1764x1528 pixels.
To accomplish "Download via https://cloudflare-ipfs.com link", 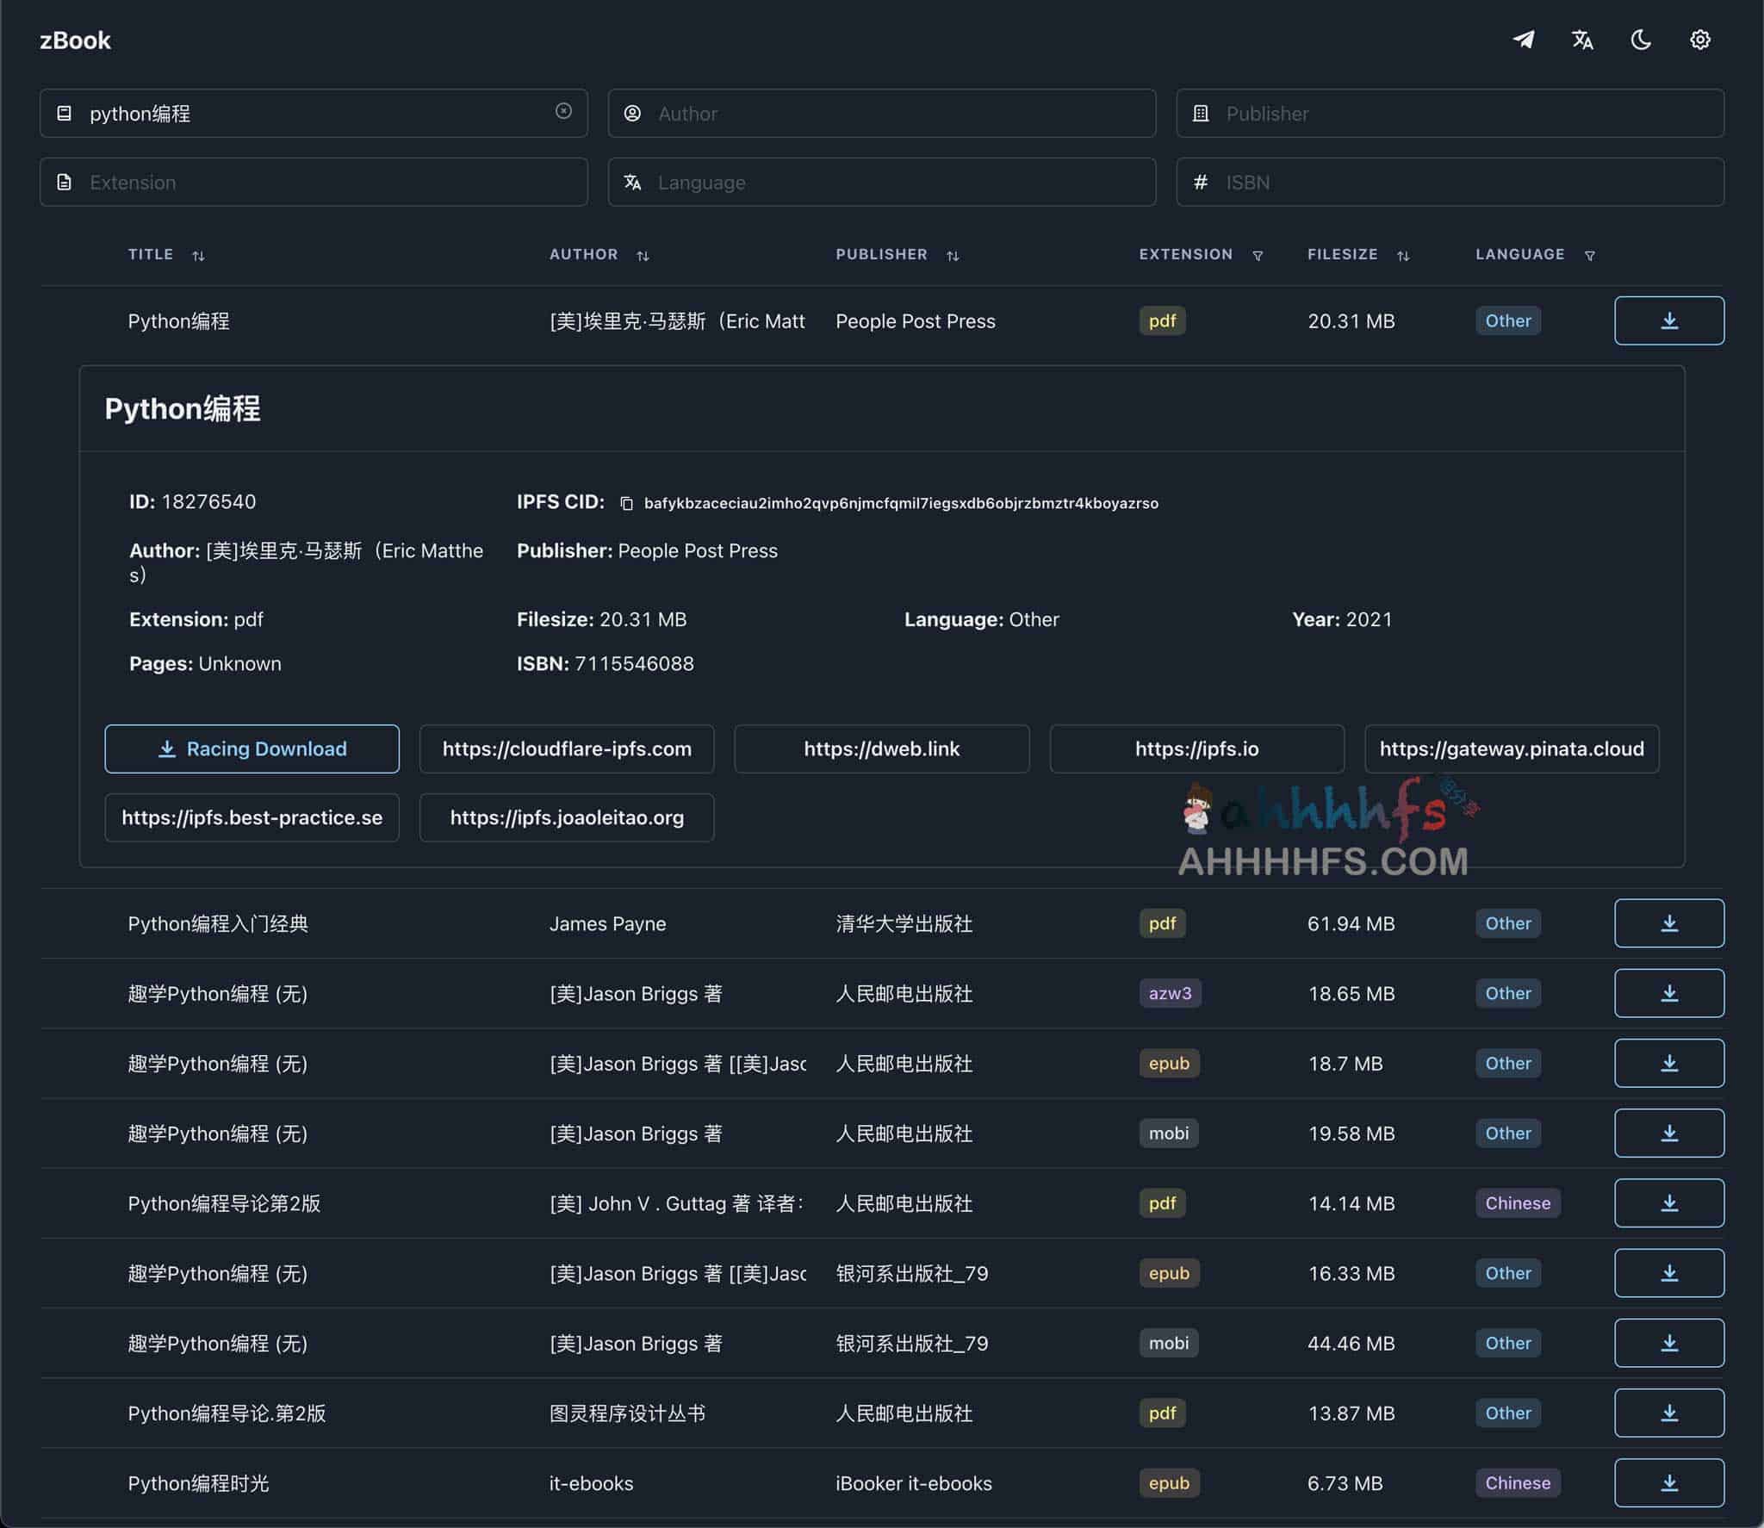I will point(567,748).
